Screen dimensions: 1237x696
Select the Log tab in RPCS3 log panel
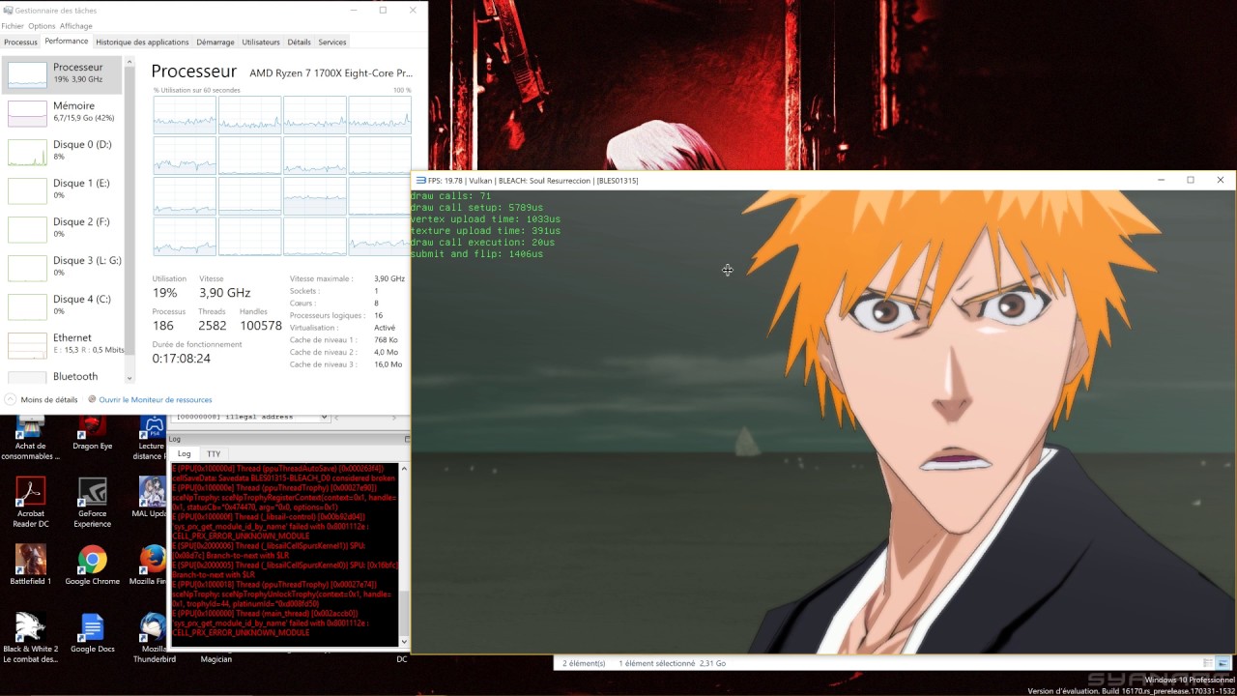(184, 453)
